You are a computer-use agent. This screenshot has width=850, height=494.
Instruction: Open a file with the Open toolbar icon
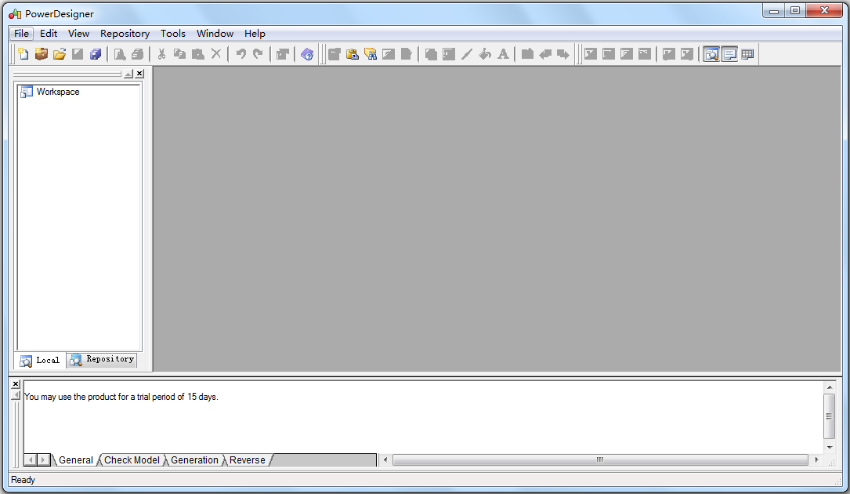(x=60, y=53)
